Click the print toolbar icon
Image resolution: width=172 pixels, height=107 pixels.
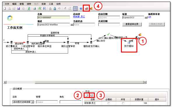[x=34, y=8]
